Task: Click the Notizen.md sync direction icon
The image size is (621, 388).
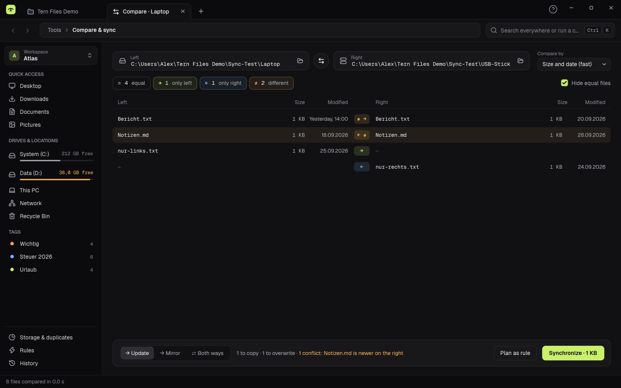Action: [x=362, y=135]
